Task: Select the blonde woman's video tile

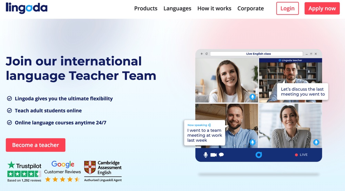Action: coord(227,80)
